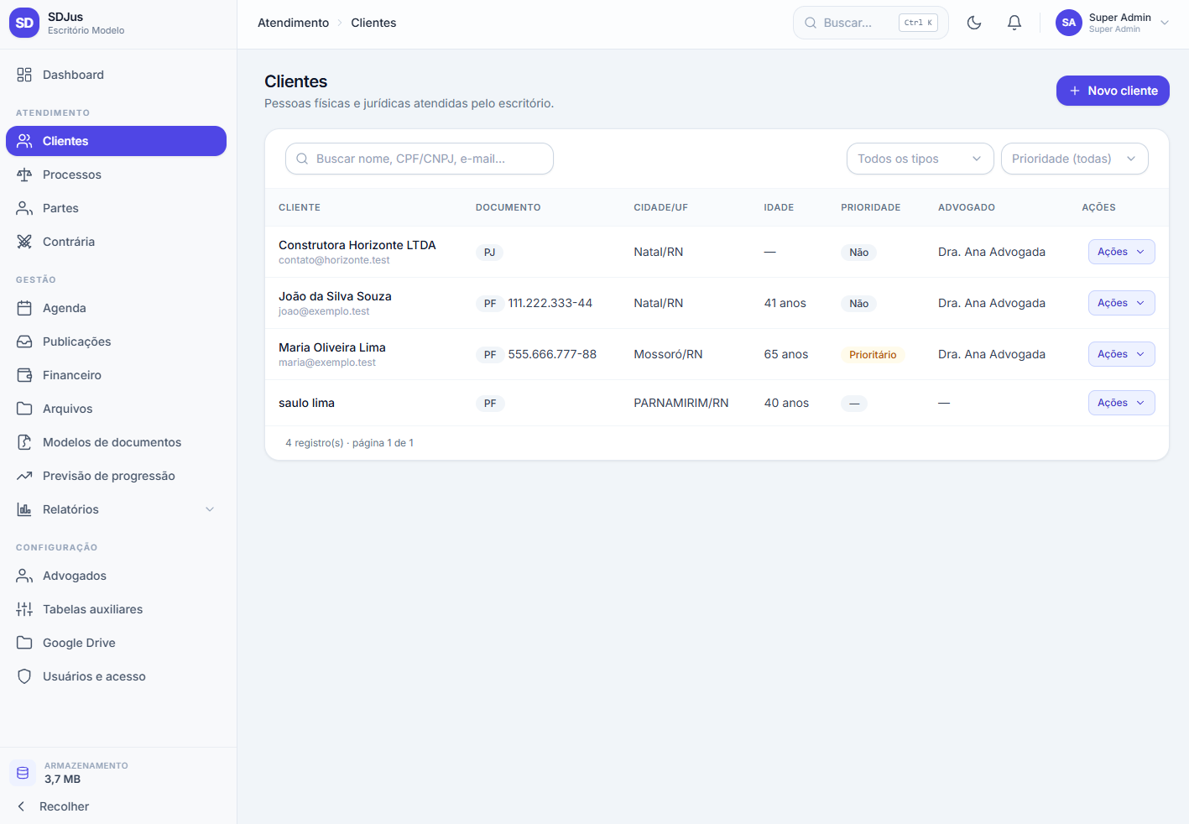Go to Dashboard in the sidebar

(116, 75)
